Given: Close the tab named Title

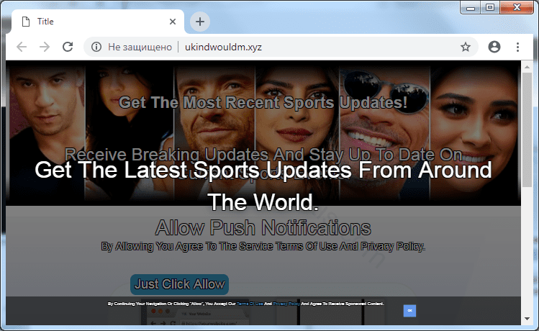Looking at the screenshot, I should click(173, 22).
